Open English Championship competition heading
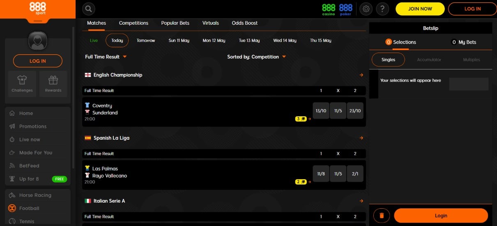The height and width of the screenshot is (226, 497). 117,75
